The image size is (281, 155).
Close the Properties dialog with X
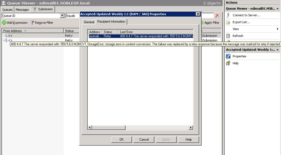198,14
